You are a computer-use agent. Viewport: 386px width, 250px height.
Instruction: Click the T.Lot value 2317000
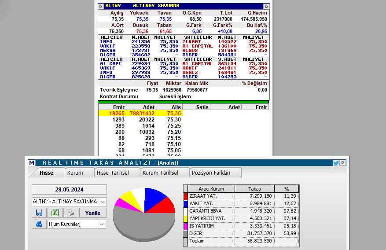(223, 19)
